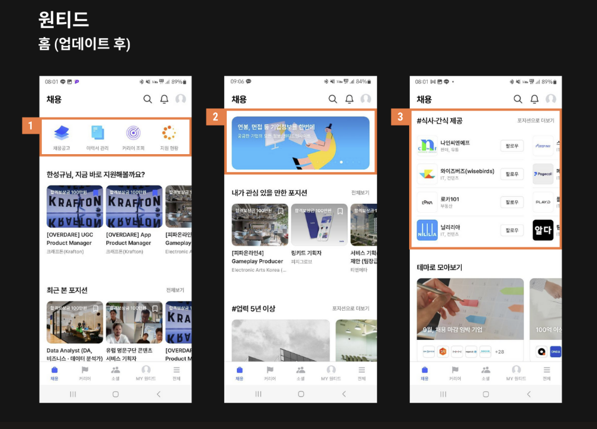The width and height of the screenshot is (597, 429).
Task: Select the 채용 bottom tab on the first phone screen
Action: (54, 373)
